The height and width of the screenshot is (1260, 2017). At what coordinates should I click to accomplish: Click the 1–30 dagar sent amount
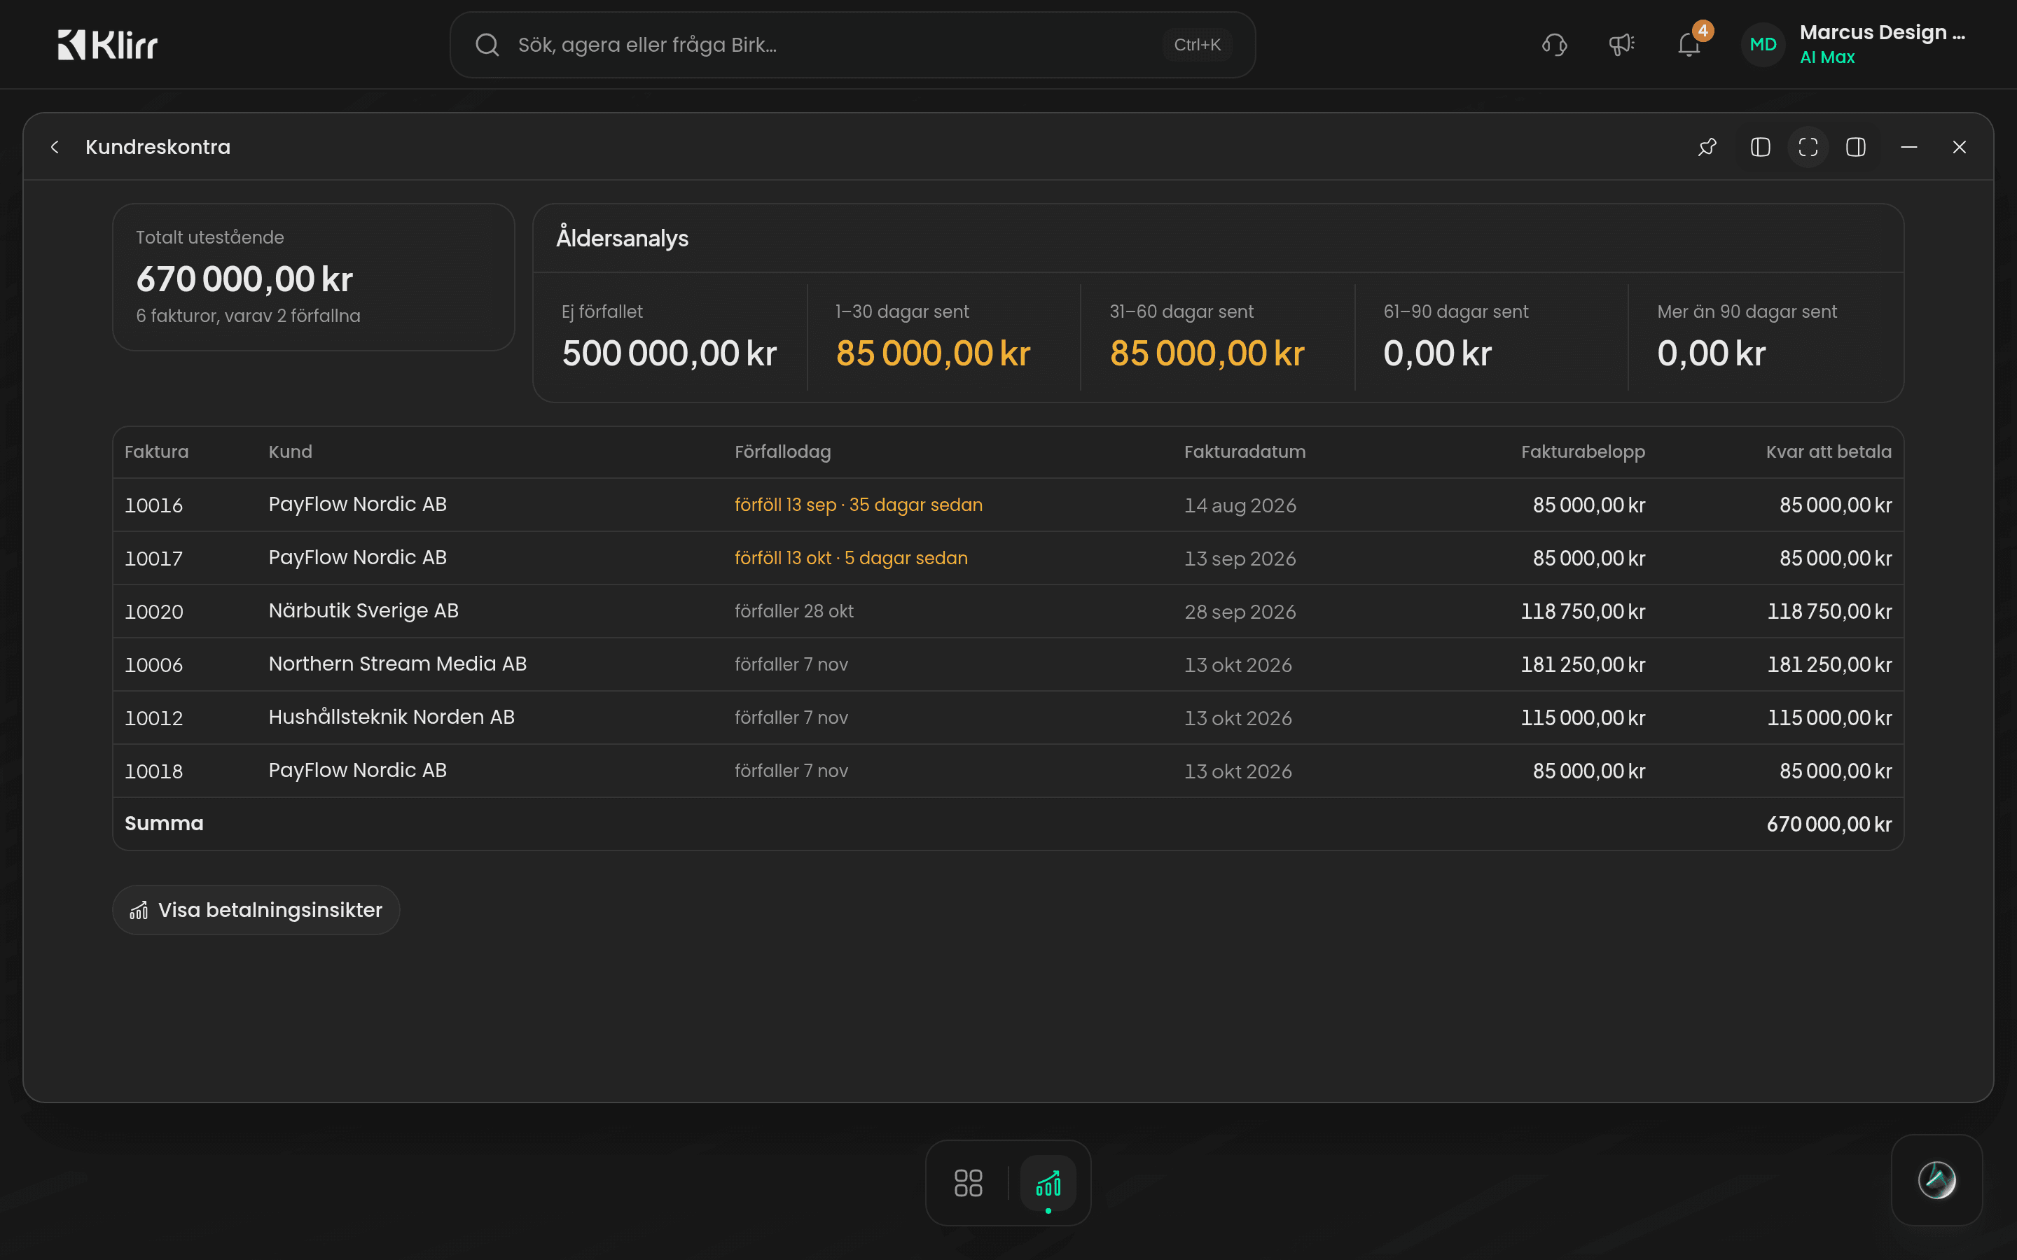(x=934, y=353)
